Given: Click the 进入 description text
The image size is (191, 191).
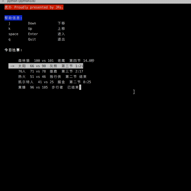Looking at the screenshot, I should (61, 34).
